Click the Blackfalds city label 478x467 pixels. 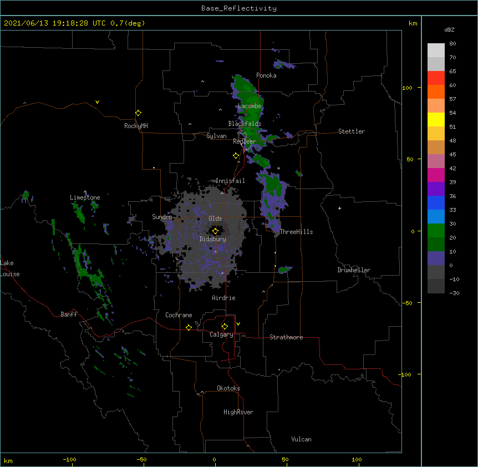point(245,124)
